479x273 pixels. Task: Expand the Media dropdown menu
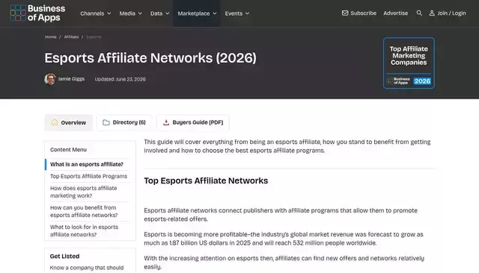pos(130,13)
